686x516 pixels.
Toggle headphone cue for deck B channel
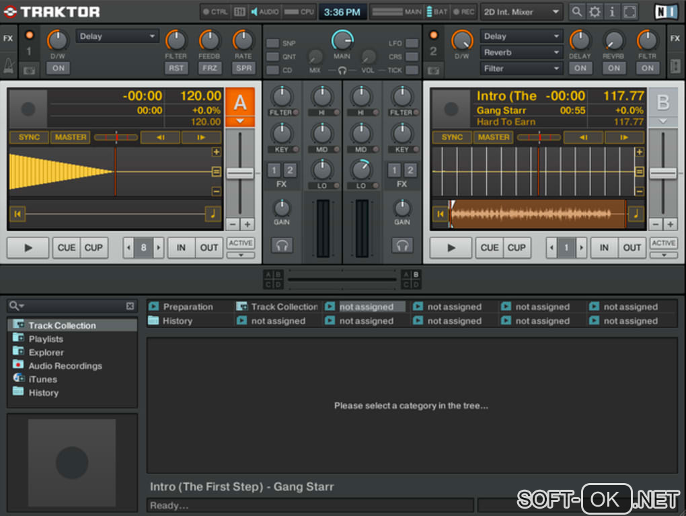click(x=402, y=245)
